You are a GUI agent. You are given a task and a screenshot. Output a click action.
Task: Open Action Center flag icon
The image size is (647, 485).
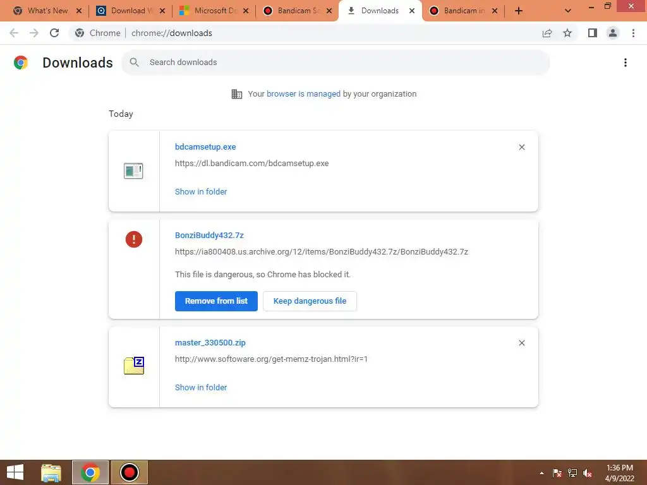[557, 473]
